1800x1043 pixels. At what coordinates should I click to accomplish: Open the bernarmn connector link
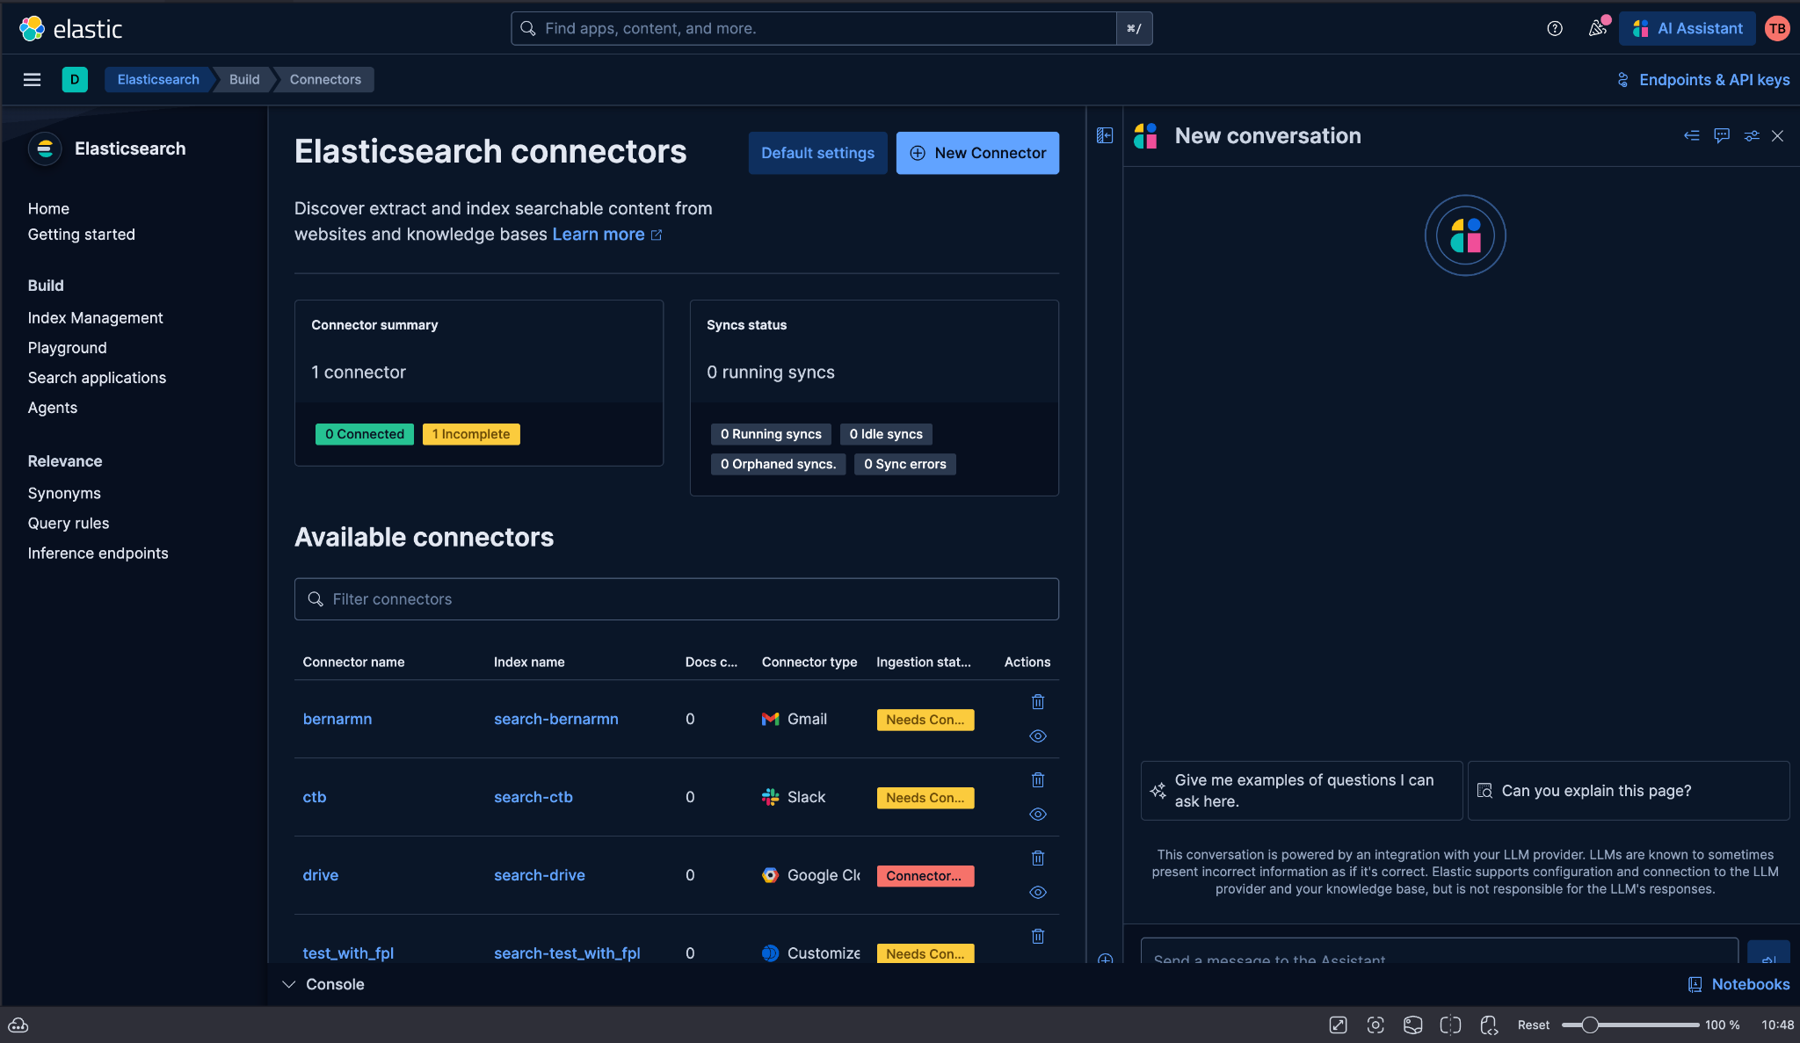337,720
